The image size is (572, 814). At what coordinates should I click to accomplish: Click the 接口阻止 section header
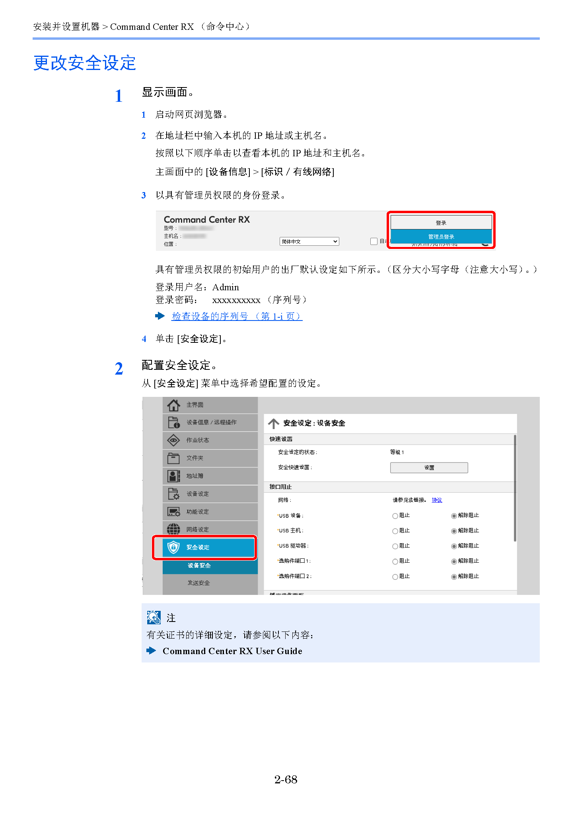(x=390, y=487)
